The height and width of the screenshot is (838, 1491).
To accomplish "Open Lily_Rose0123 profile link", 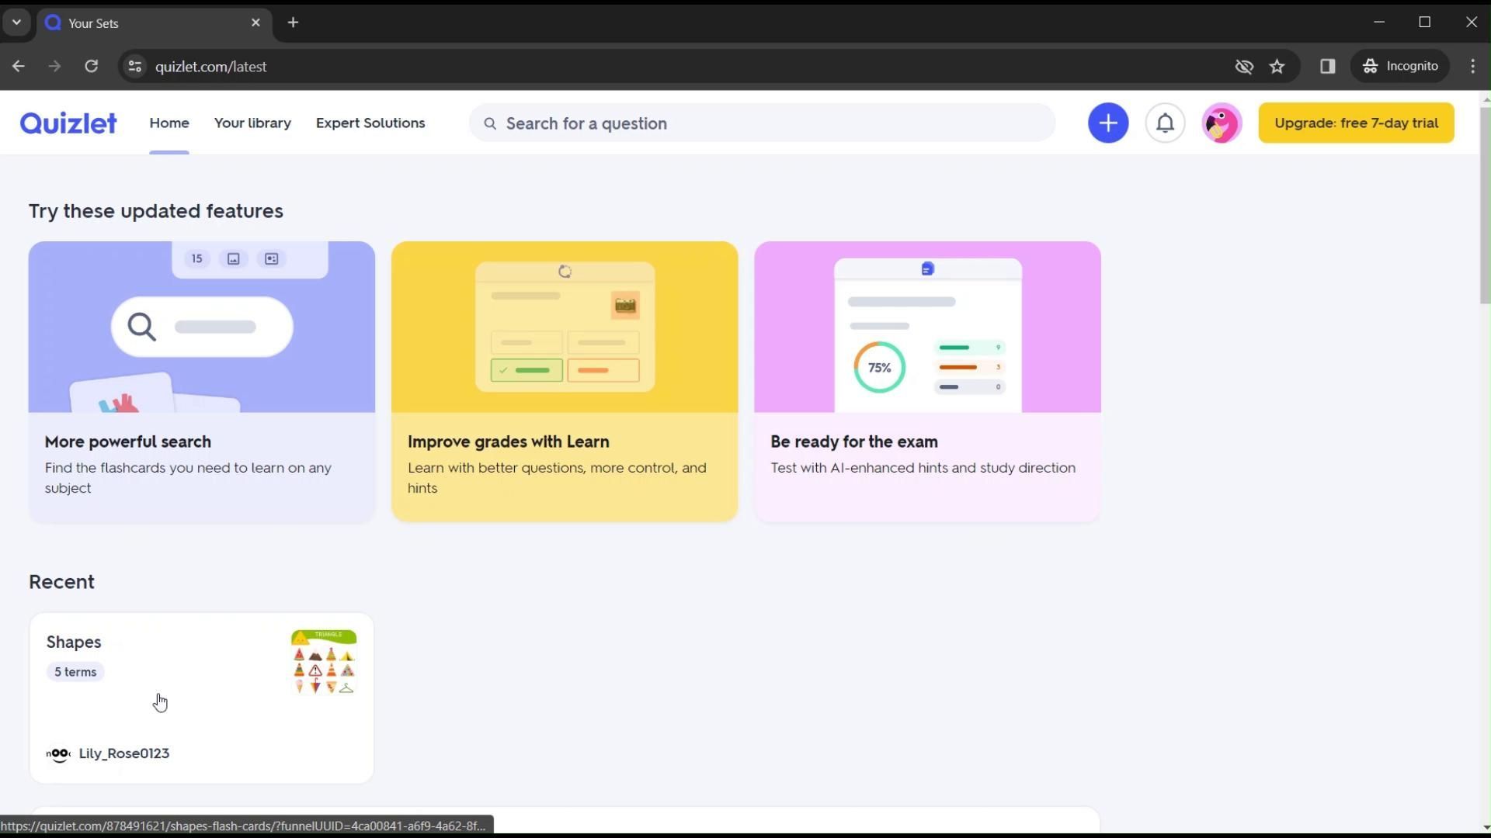I will click(123, 753).
